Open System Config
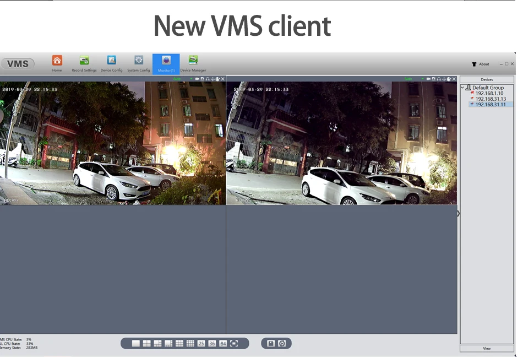The image size is (523, 357). click(138, 64)
